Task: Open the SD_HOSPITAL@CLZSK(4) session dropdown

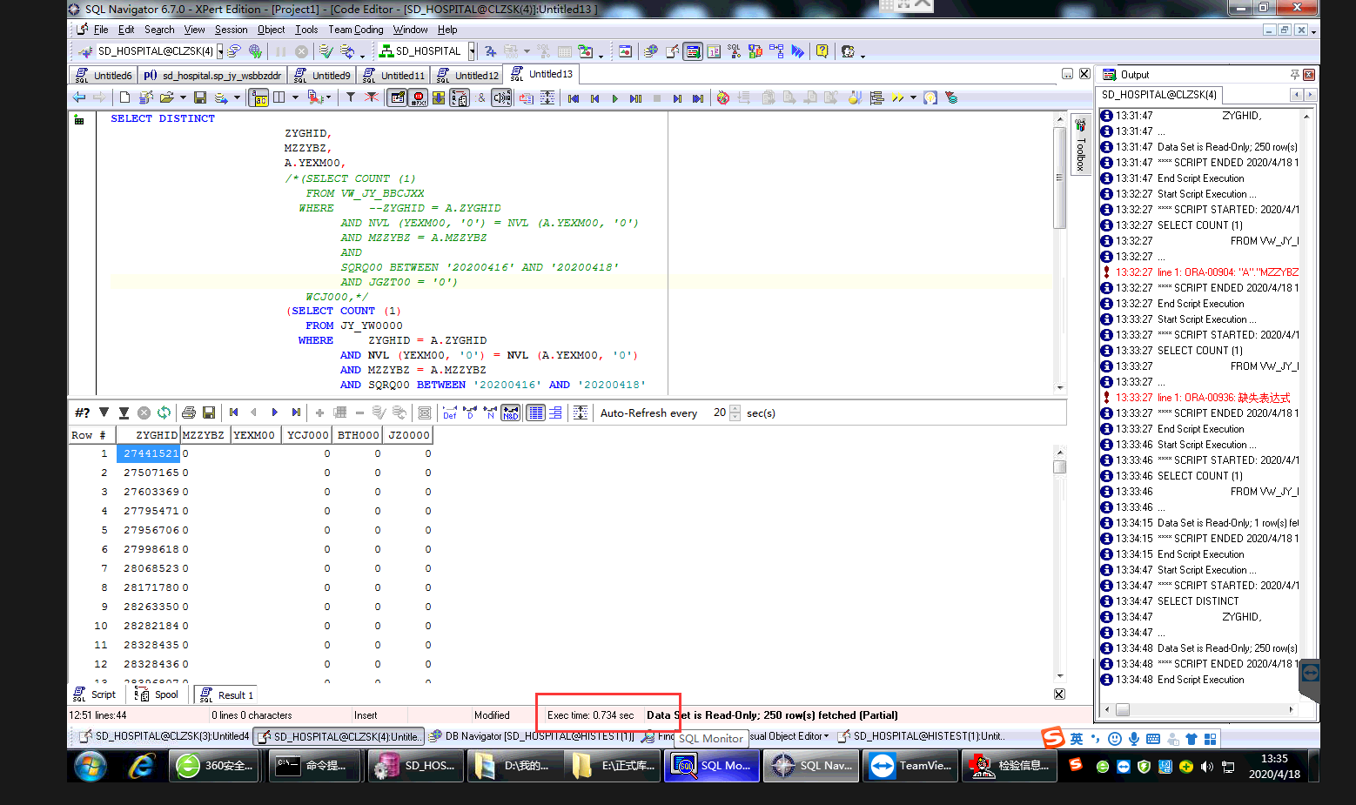Action: (220, 51)
